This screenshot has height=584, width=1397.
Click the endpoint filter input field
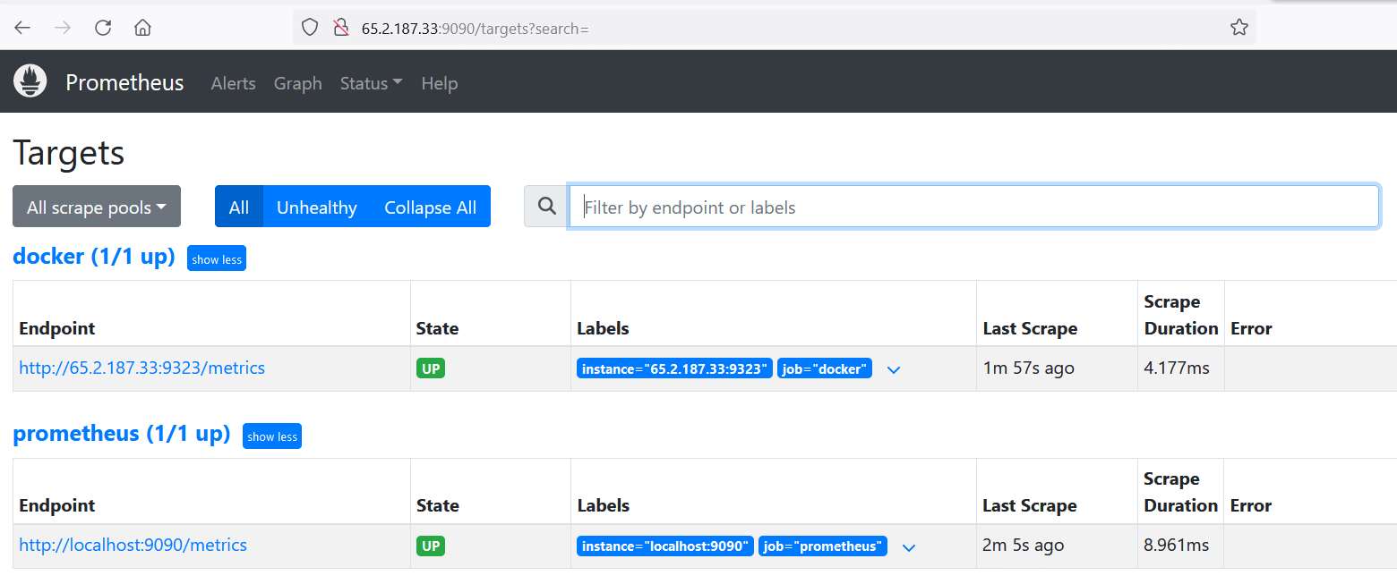(x=973, y=206)
